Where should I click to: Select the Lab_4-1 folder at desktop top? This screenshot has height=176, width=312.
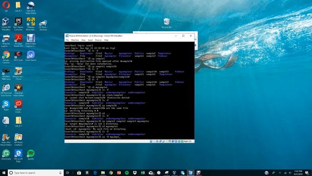click(x=18, y=6)
